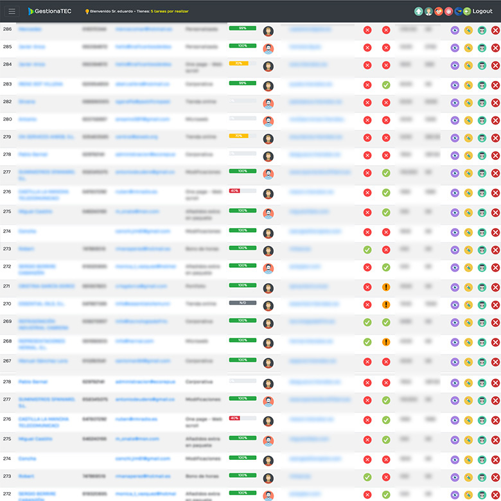Click the handshake icon in the header
This screenshot has height=501, width=501.
[439, 11]
